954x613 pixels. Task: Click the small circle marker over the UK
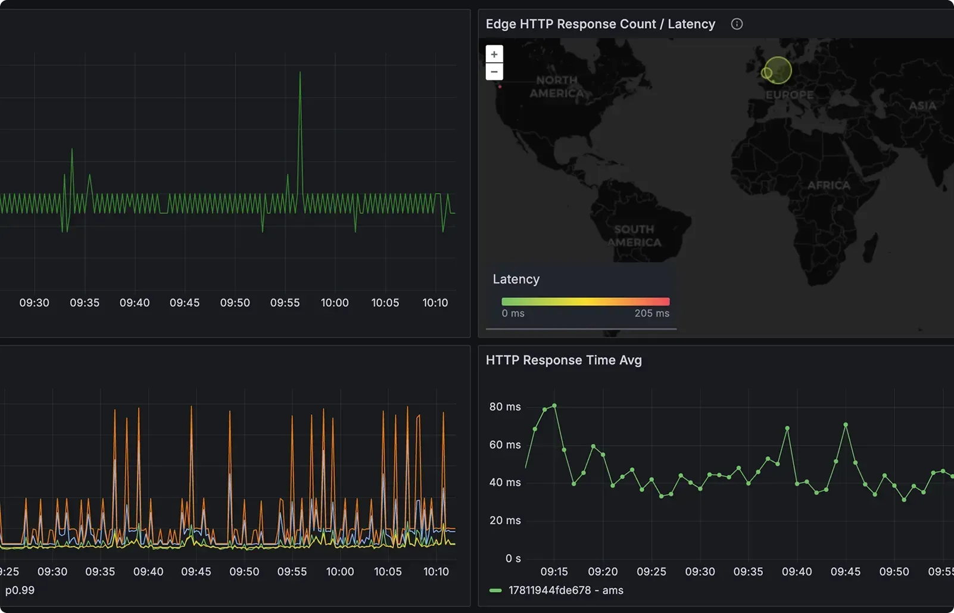coord(766,73)
